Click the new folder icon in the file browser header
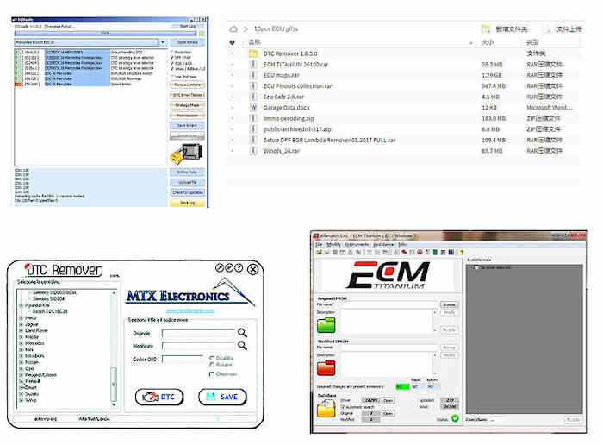 [x=486, y=28]
